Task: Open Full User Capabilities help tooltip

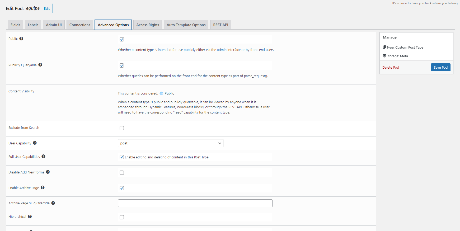Action: [x=44, y=156]
